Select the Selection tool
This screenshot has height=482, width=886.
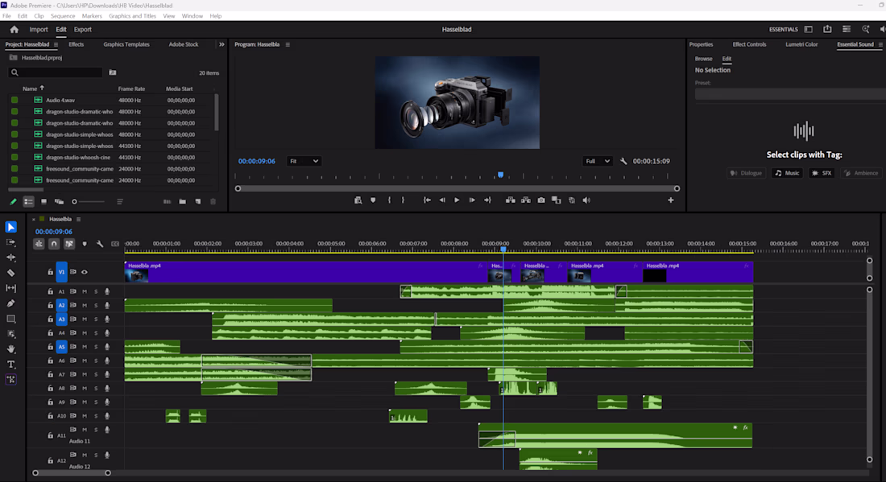coord(10,227)
